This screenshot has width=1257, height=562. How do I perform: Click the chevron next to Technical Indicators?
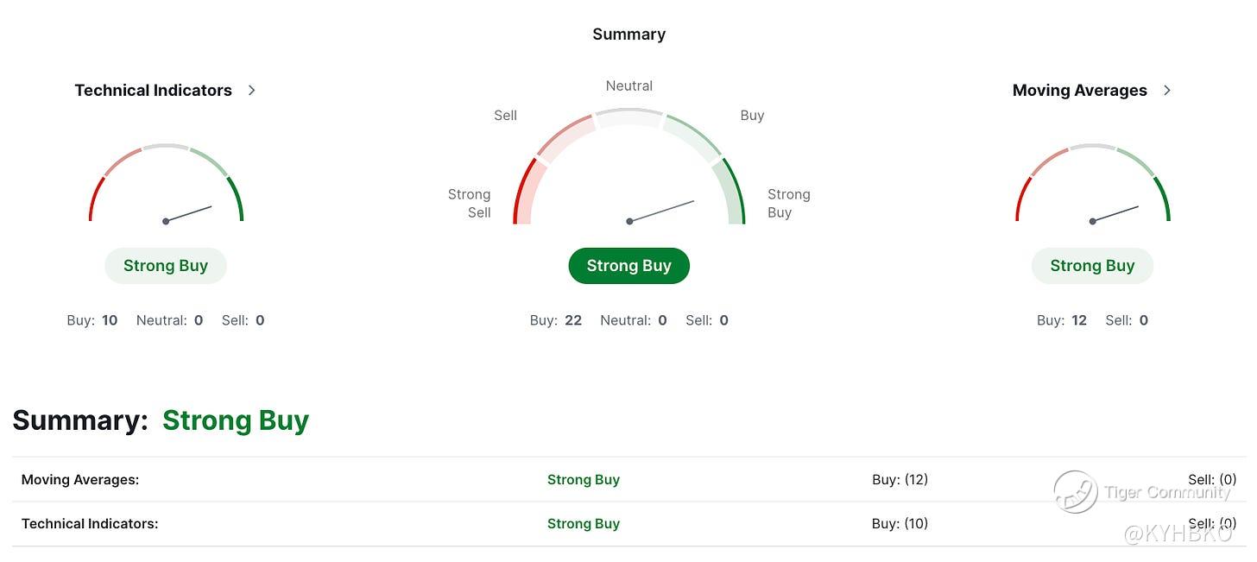[251, 90]
